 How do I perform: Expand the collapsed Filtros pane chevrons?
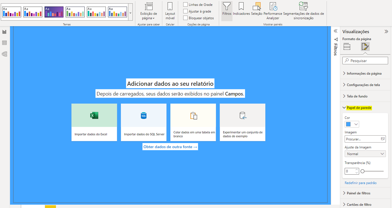click(x=335, y=31)
